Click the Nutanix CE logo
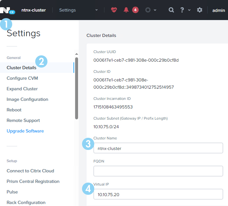This screenshot has width=228, height=206. click(8, 11)
